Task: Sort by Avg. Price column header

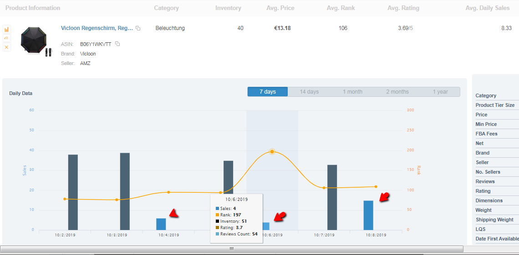Action: (x=280, y=8)
